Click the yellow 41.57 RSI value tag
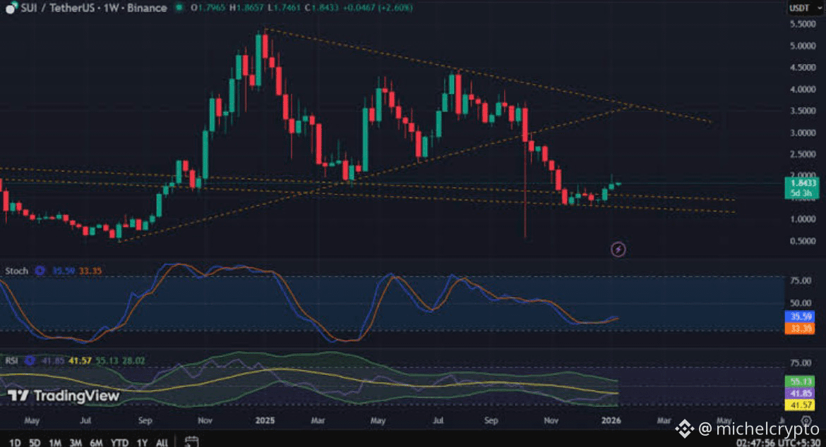 (800, 405)
